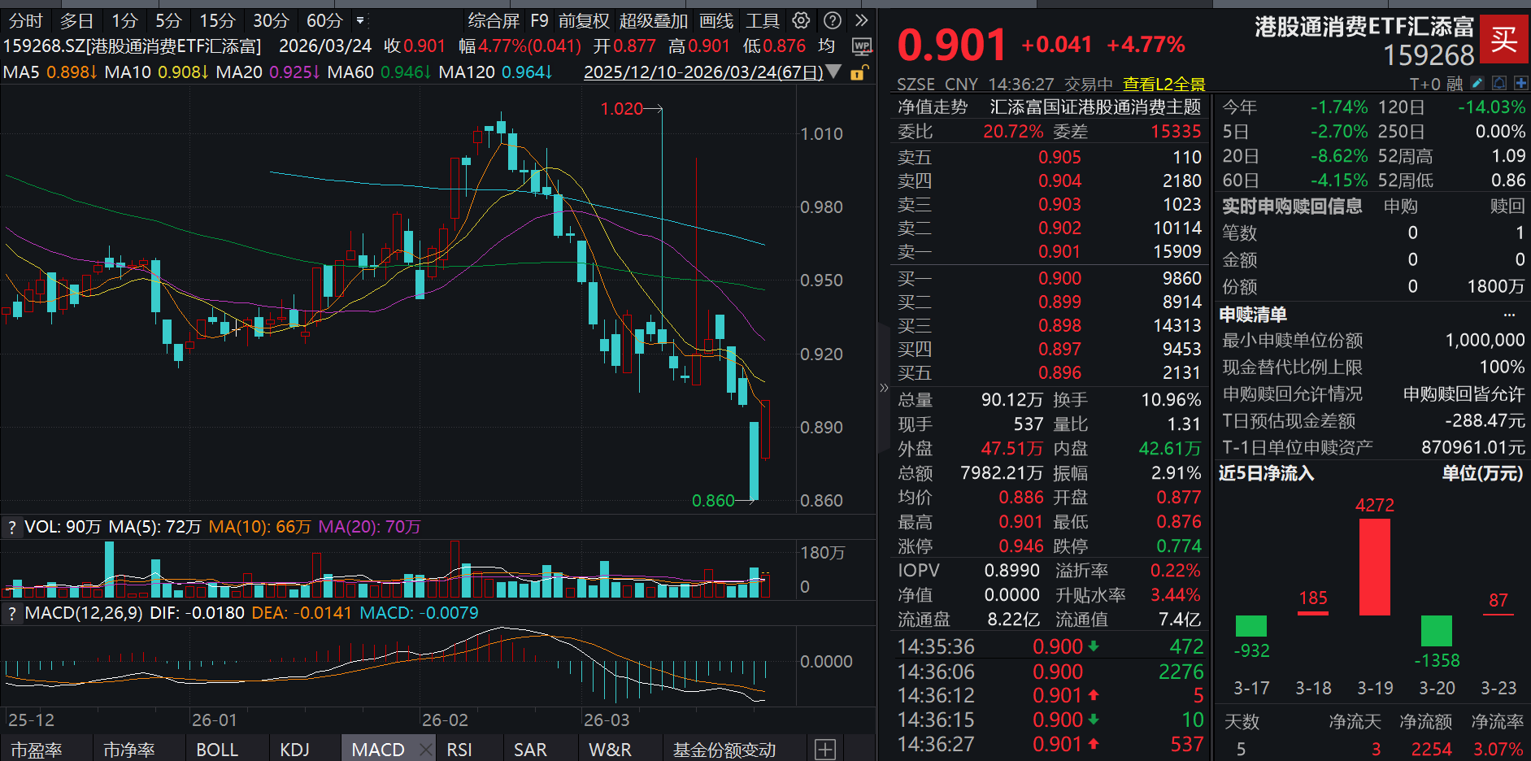Open chart settings gear icon

pyautogui.click(x=801, y=20)
